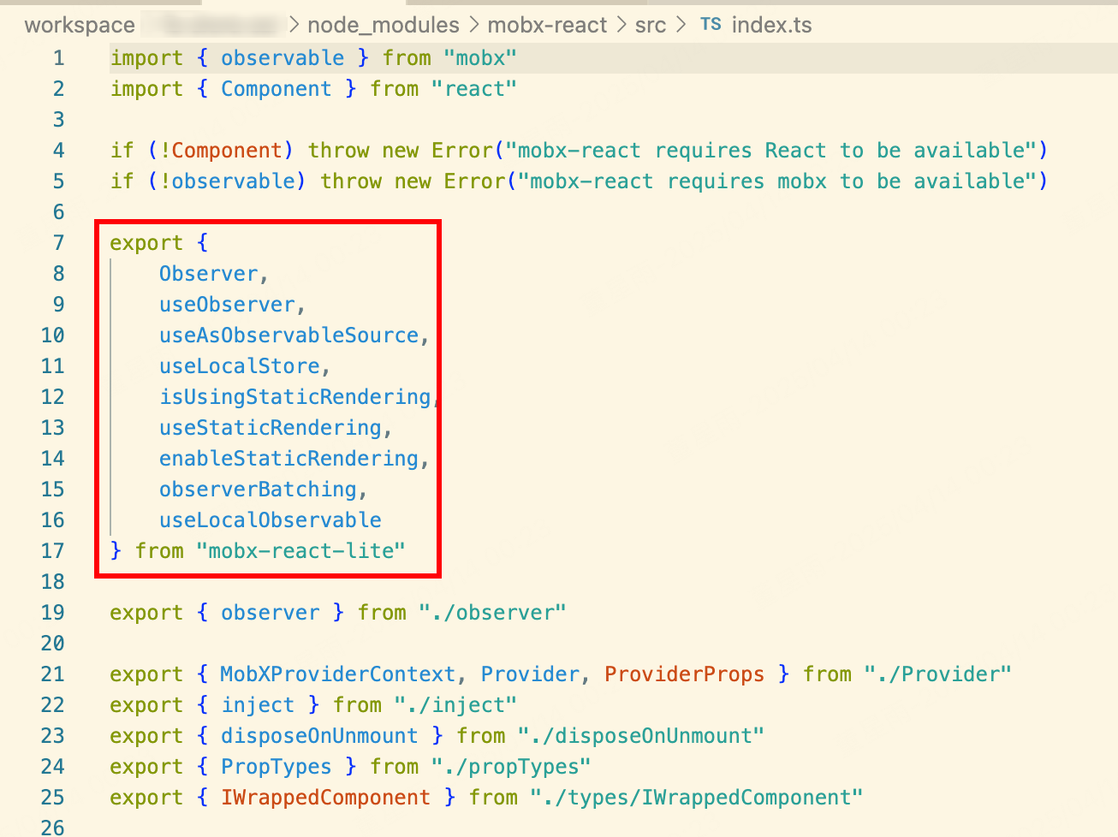Click the useLocalObservable identifier
The image size is (1118, 837).
[270, 520]
